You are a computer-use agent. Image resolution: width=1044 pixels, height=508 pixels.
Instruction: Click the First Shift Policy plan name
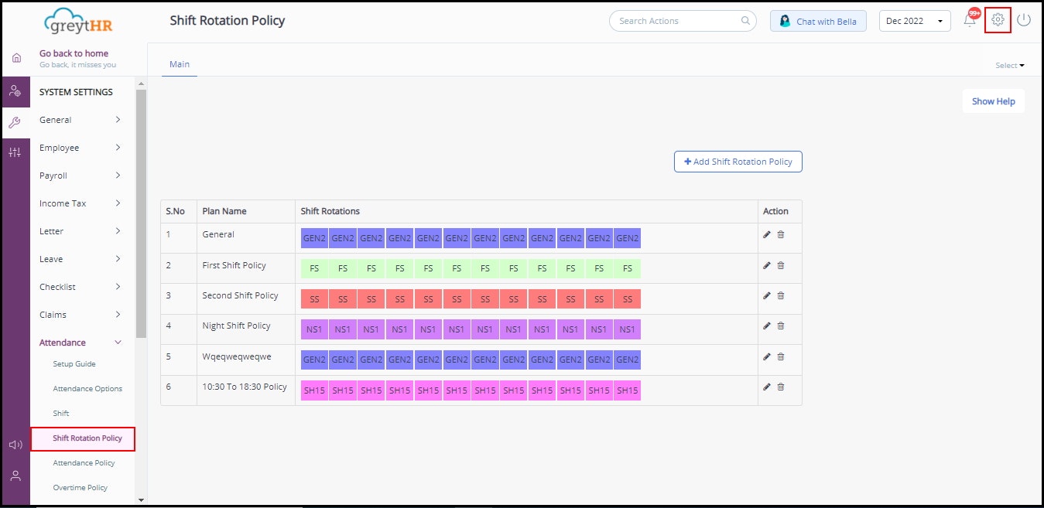234,265
